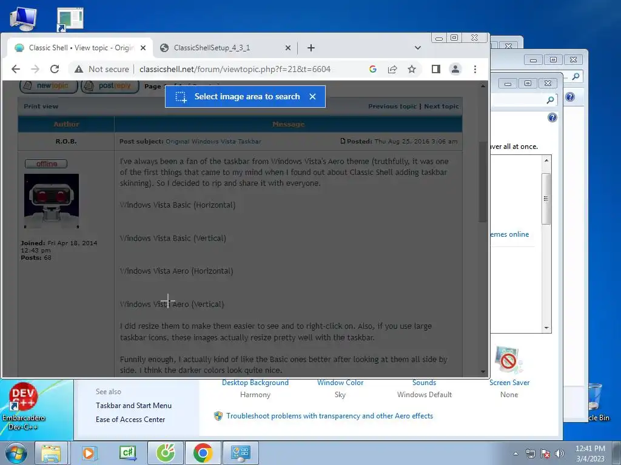Click the new topic button
The height and width of the screenshot is (465, 621).
click(49, 86)
